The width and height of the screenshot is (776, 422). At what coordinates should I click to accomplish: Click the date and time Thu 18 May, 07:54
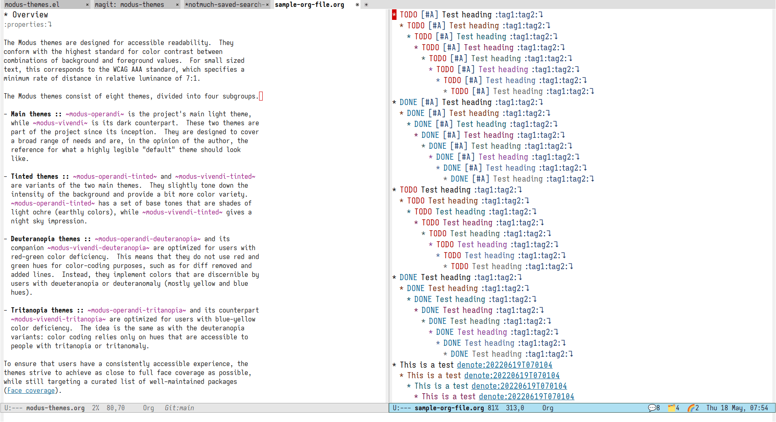click(737, 408)
